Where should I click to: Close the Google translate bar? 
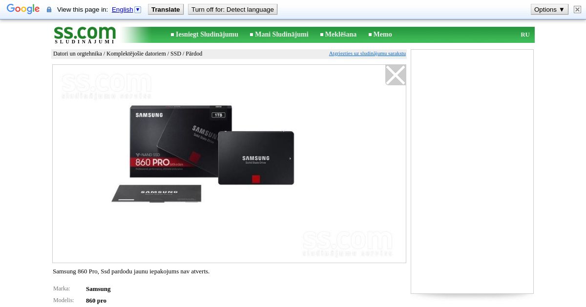coord(577,9)
